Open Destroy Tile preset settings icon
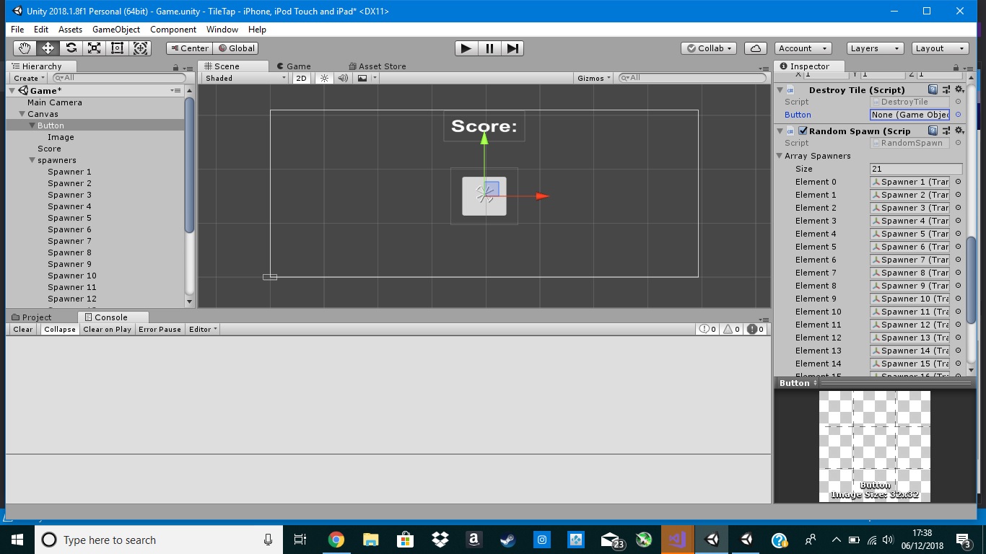986x554 pixels. click(946, 89)
